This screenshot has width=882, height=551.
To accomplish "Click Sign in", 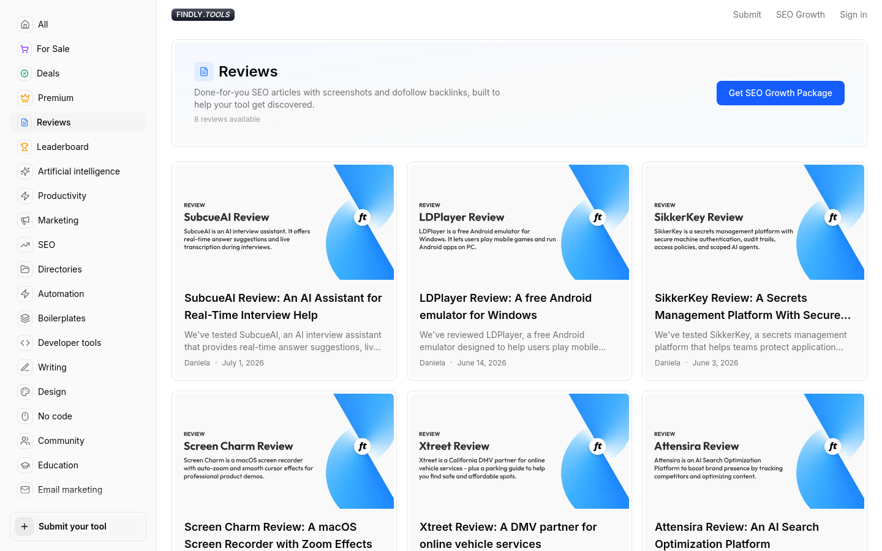I will 853,15.
